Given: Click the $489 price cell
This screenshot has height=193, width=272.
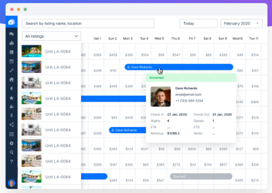Looking at the screenshot, I should point(255,102).
